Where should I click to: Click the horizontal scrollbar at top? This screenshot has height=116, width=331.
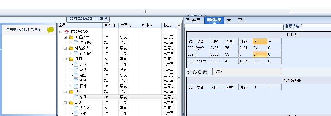[x=145, y=11]
